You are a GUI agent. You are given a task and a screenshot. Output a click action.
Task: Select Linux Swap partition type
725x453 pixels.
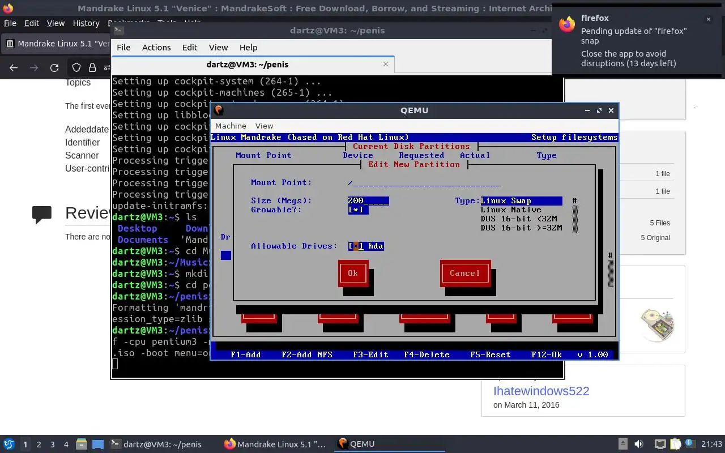tap(521, 200)
